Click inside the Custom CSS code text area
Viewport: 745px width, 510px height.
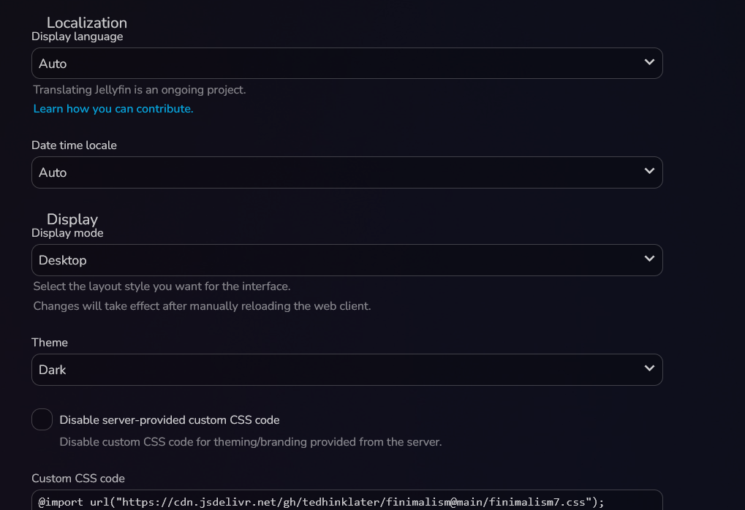point(329,501)
